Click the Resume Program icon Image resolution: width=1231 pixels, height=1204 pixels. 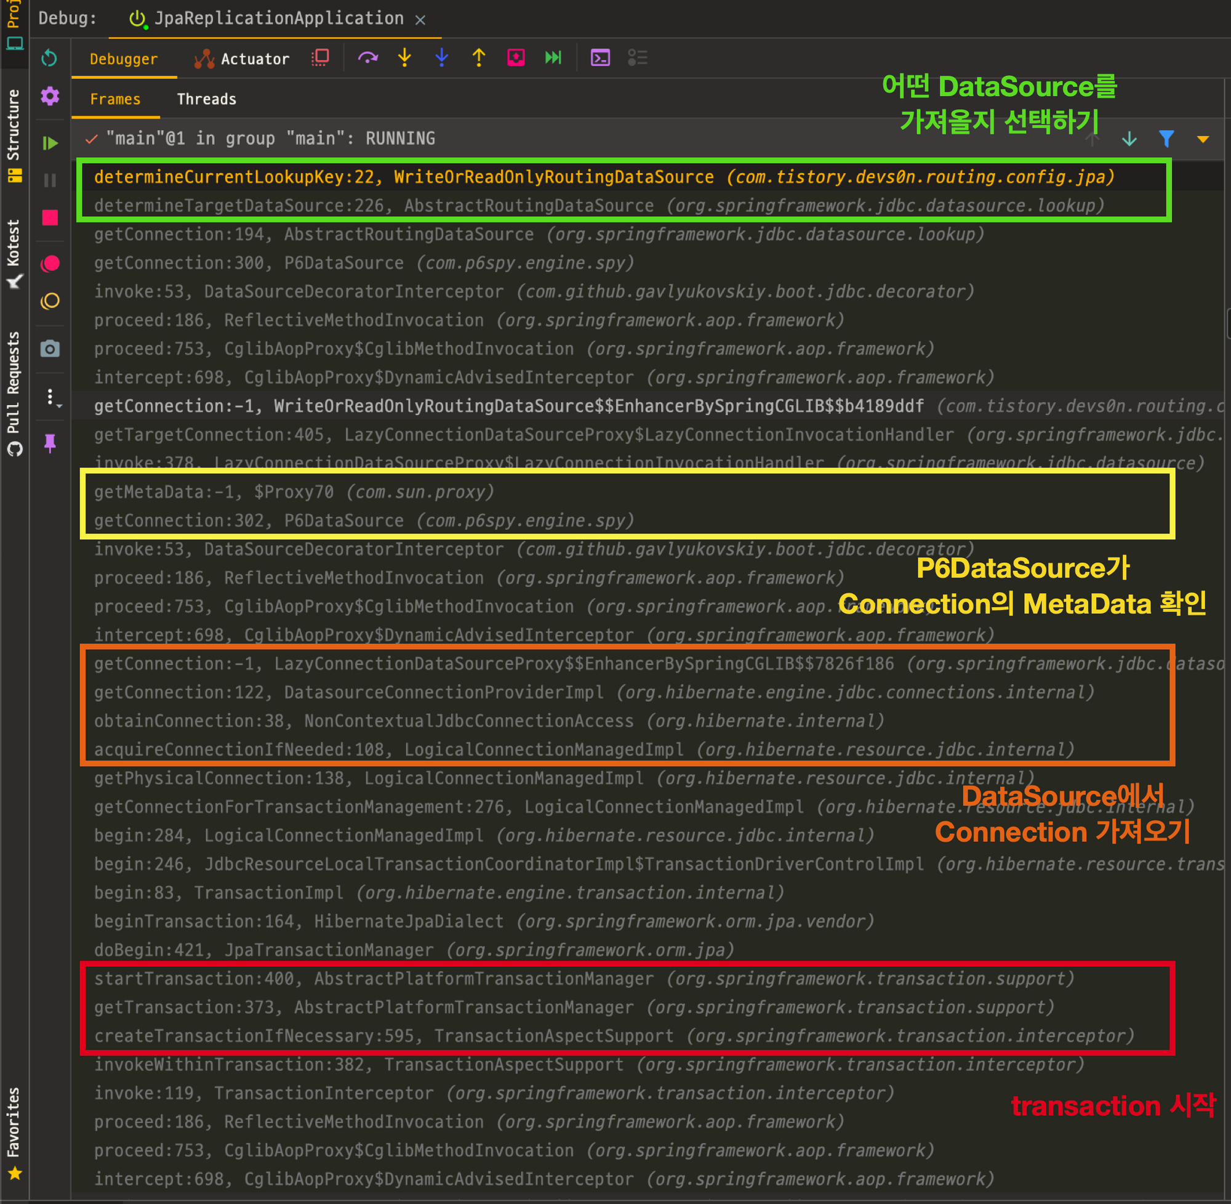coord(50,143)
